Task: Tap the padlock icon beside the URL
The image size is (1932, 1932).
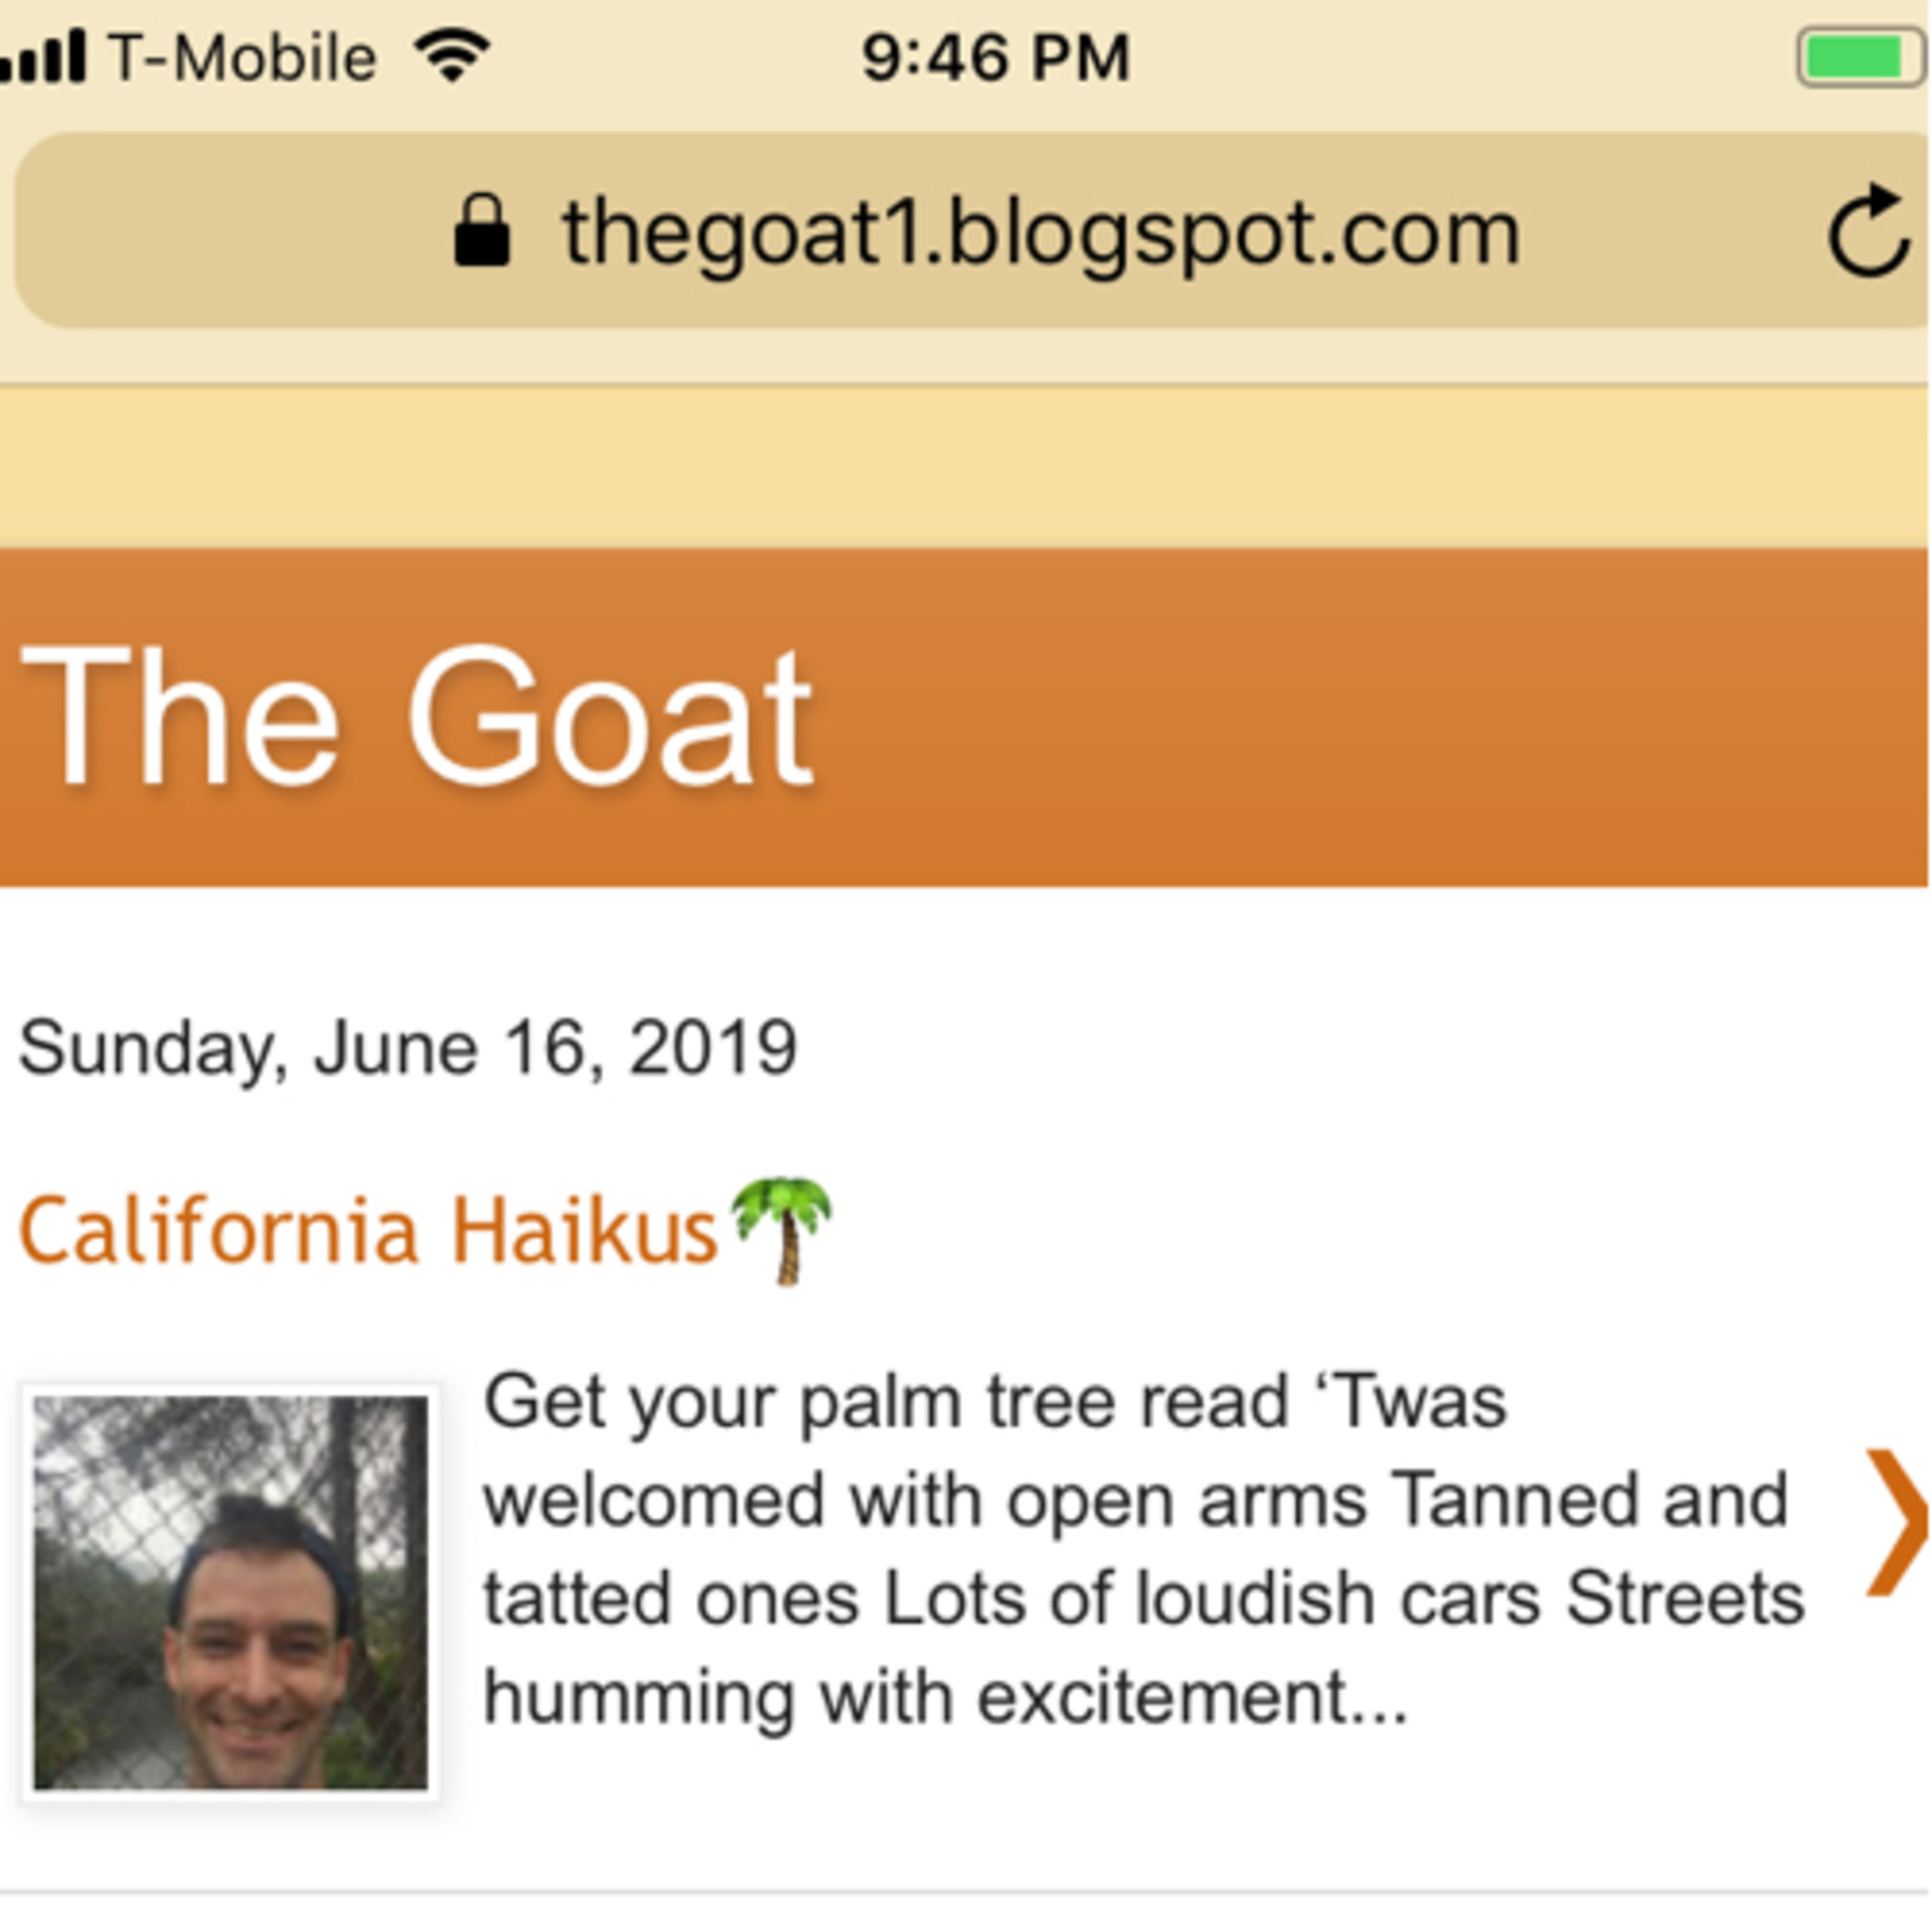Action: pos(482,231)
